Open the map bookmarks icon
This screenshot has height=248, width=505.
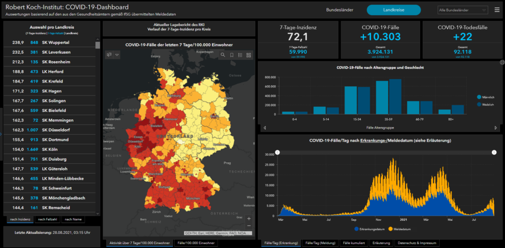pyautogui.click(x=232, y=55)
